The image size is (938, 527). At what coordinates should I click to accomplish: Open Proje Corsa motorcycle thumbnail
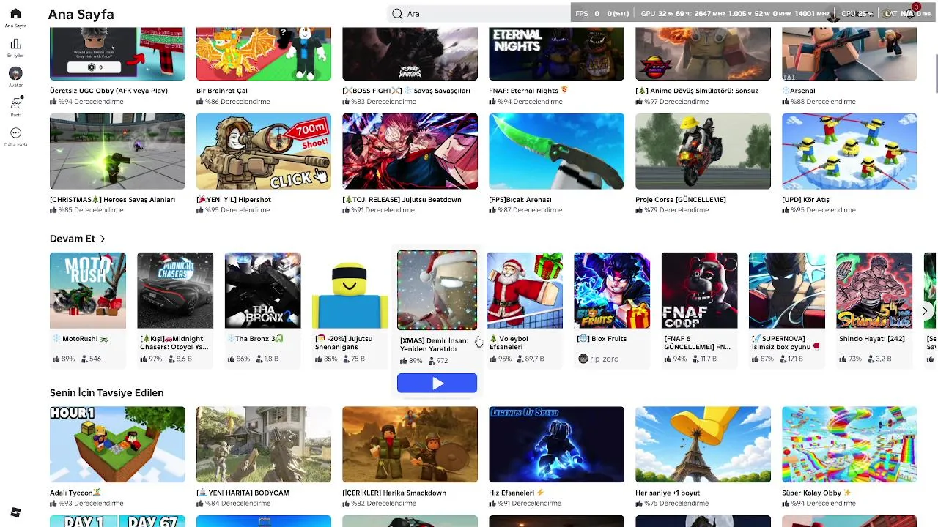tap(703, 152)
